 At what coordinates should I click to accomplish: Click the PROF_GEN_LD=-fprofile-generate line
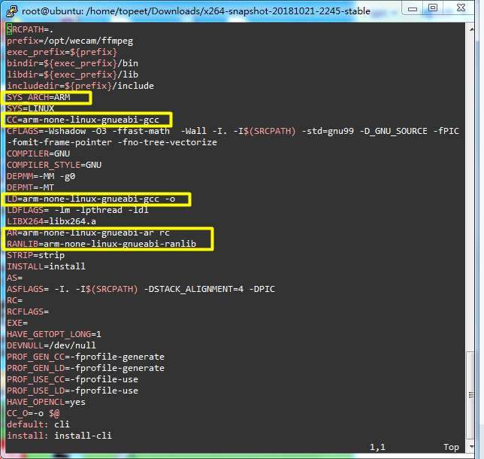tap(86, 368)
